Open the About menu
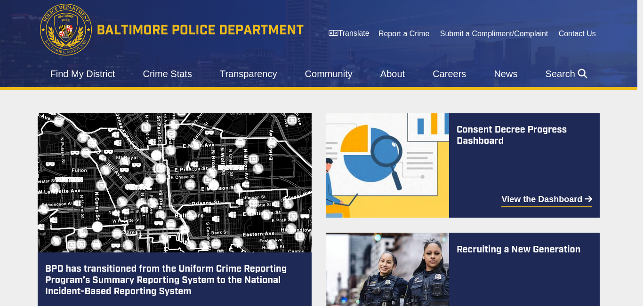 tap(393, 74)
